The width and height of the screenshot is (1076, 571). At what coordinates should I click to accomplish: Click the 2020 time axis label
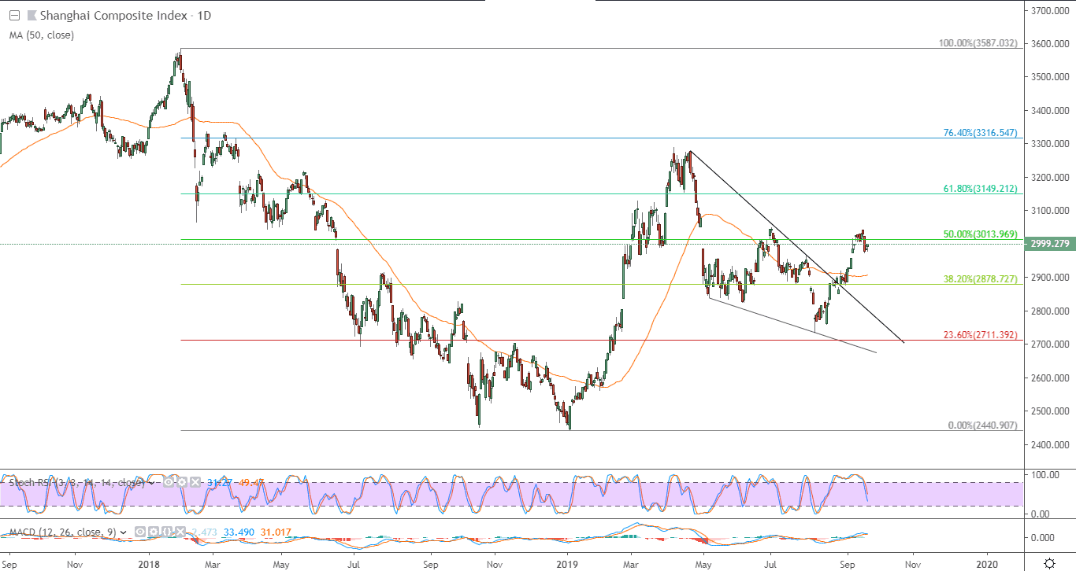coord(986,564)
